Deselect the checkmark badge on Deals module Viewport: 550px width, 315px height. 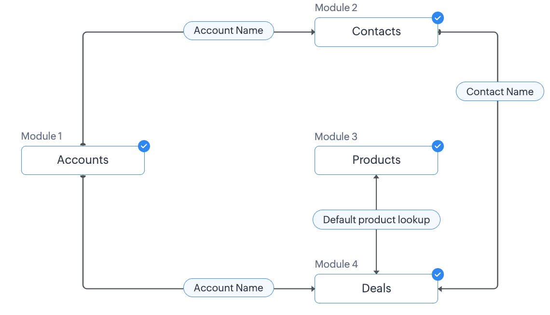click(x=438, y=274)
